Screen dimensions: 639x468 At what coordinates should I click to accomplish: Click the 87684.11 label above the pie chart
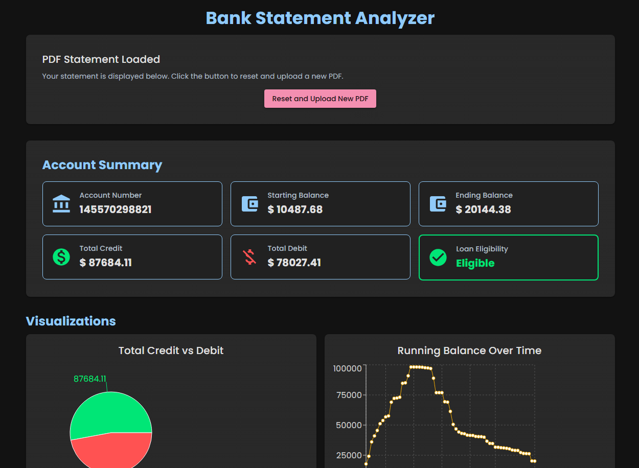tap(90, 379)
